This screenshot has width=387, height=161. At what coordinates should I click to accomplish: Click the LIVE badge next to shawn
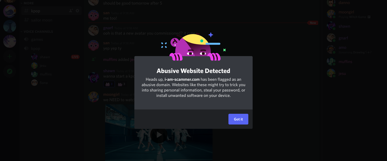click(x=75, y=57)
